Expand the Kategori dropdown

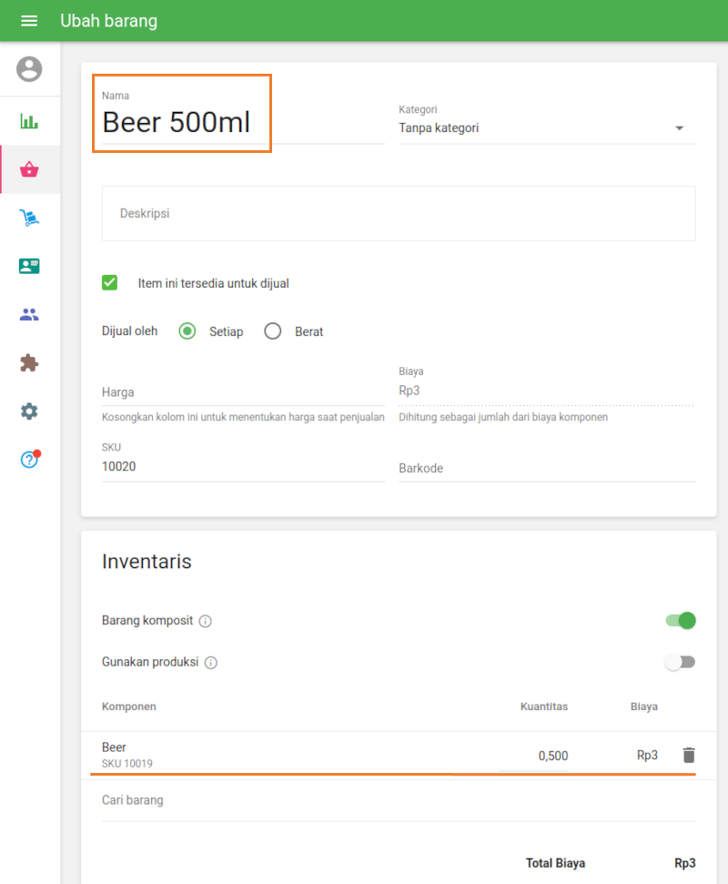[546, 128]
